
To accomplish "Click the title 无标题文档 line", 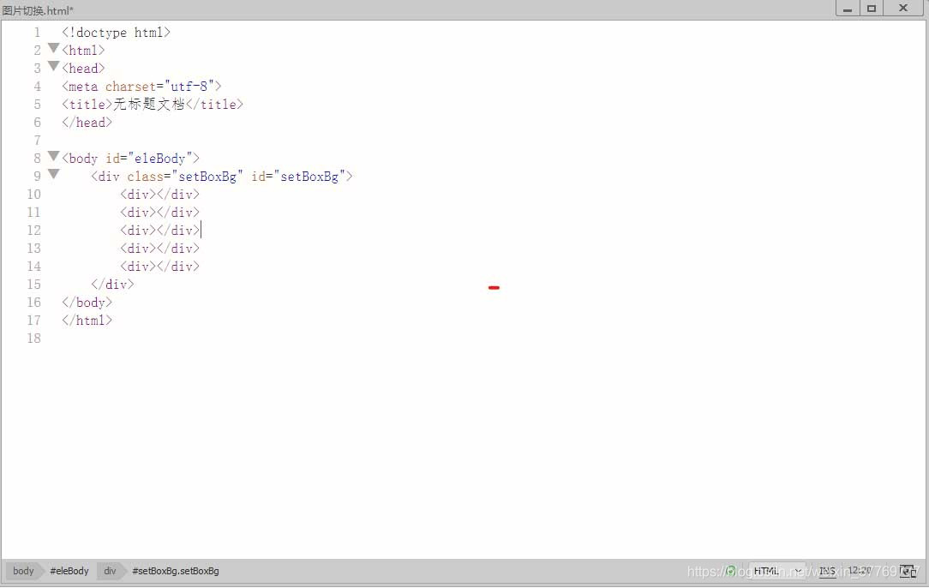I will tap(153, 105).
